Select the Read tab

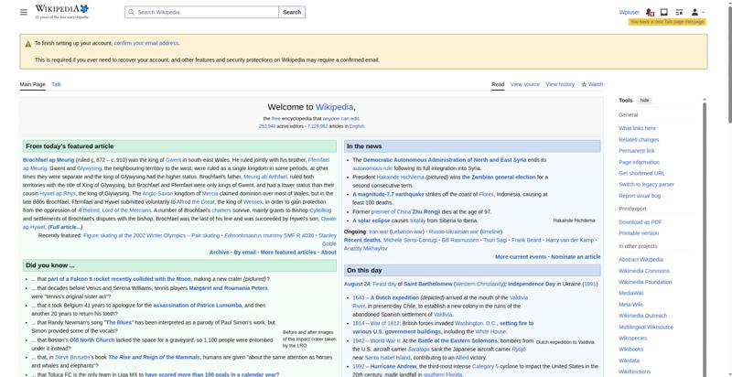point(498,84)
